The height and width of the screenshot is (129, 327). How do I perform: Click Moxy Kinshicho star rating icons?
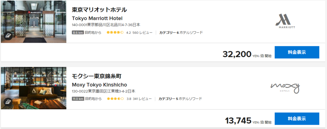[x=115, y=99]
